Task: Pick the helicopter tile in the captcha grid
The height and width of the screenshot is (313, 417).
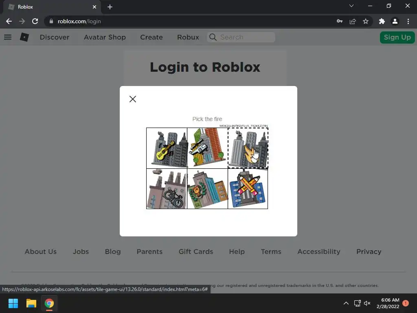Action: pos(207,148)
